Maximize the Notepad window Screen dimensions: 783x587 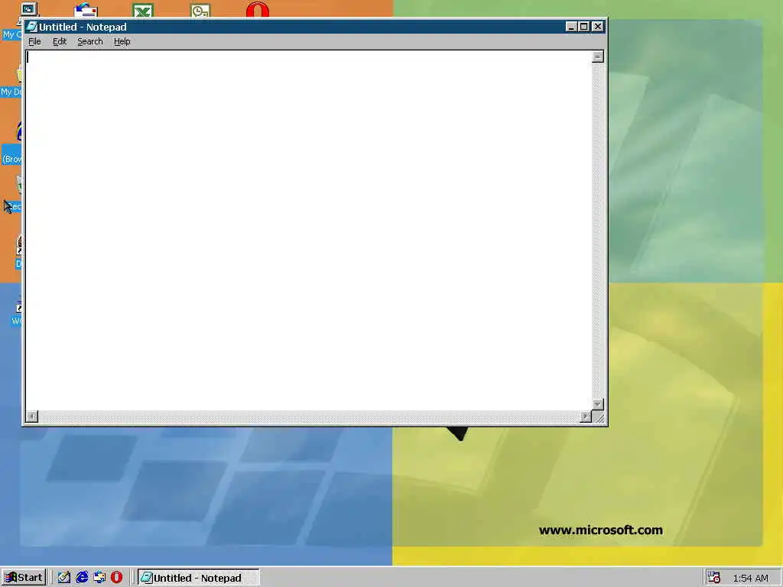[x=583, y=27]
